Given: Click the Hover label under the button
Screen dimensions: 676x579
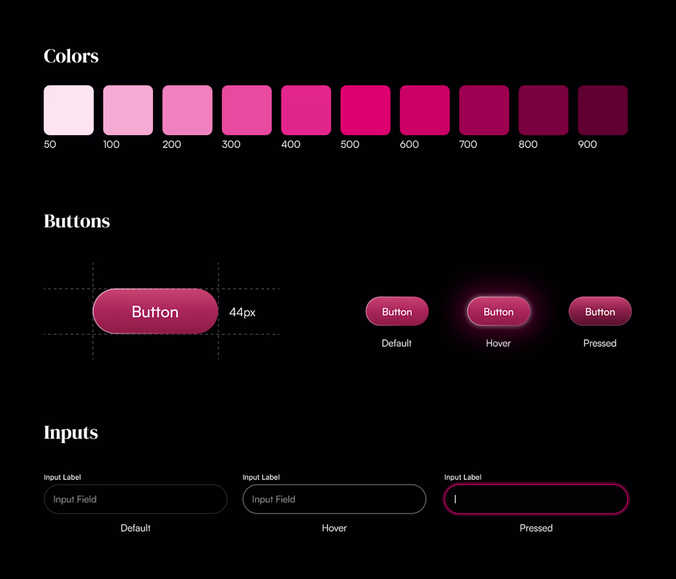Looking at the screenshot, I should 498,343.
